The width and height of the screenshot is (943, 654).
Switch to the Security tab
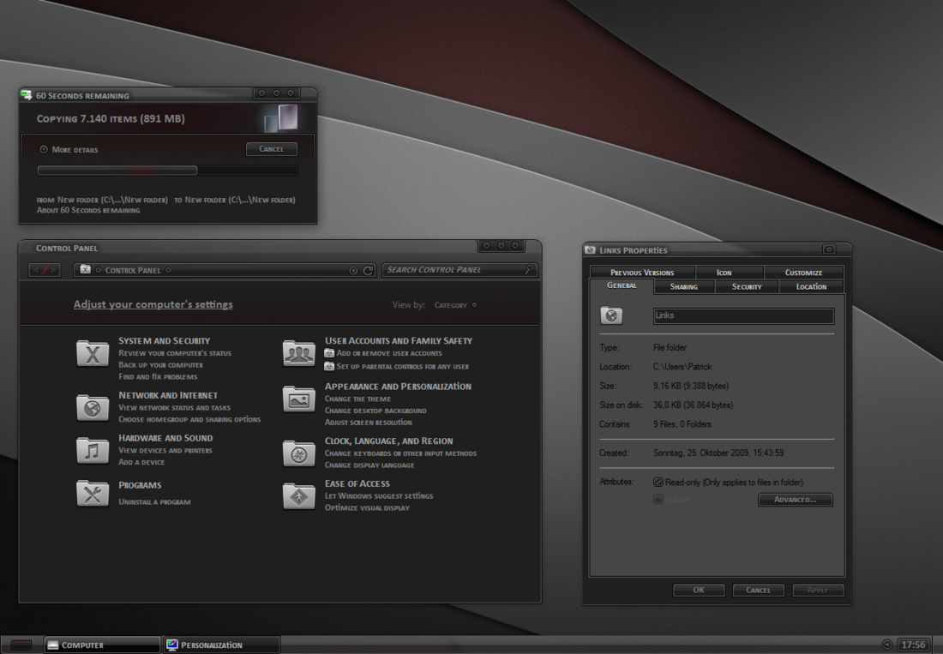click(747, 287)
